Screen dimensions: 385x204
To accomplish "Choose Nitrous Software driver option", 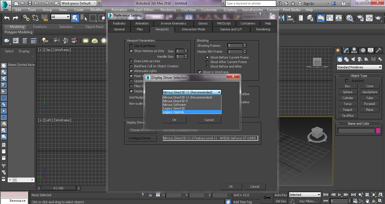I will [x=192, y=105].
